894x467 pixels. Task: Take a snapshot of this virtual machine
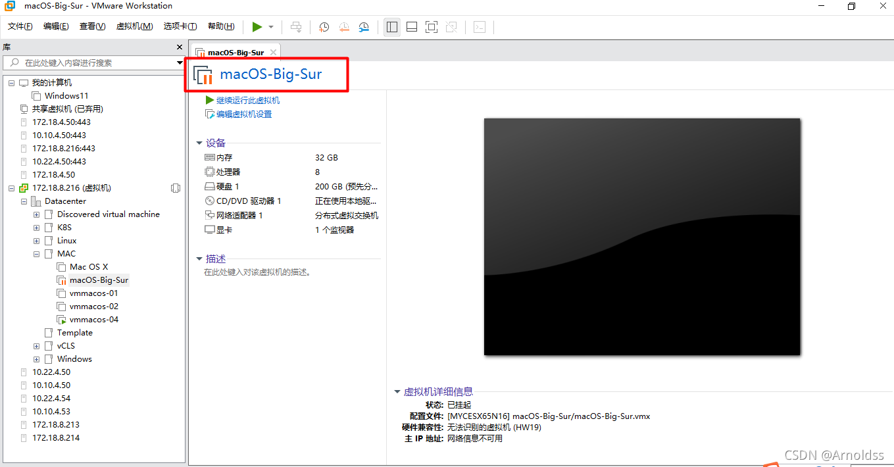(x=324, y=27)
